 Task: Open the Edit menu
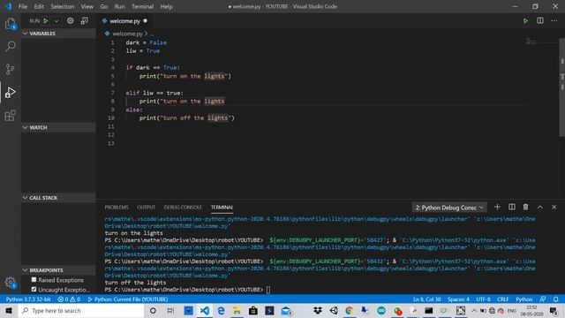coord(39,6)
